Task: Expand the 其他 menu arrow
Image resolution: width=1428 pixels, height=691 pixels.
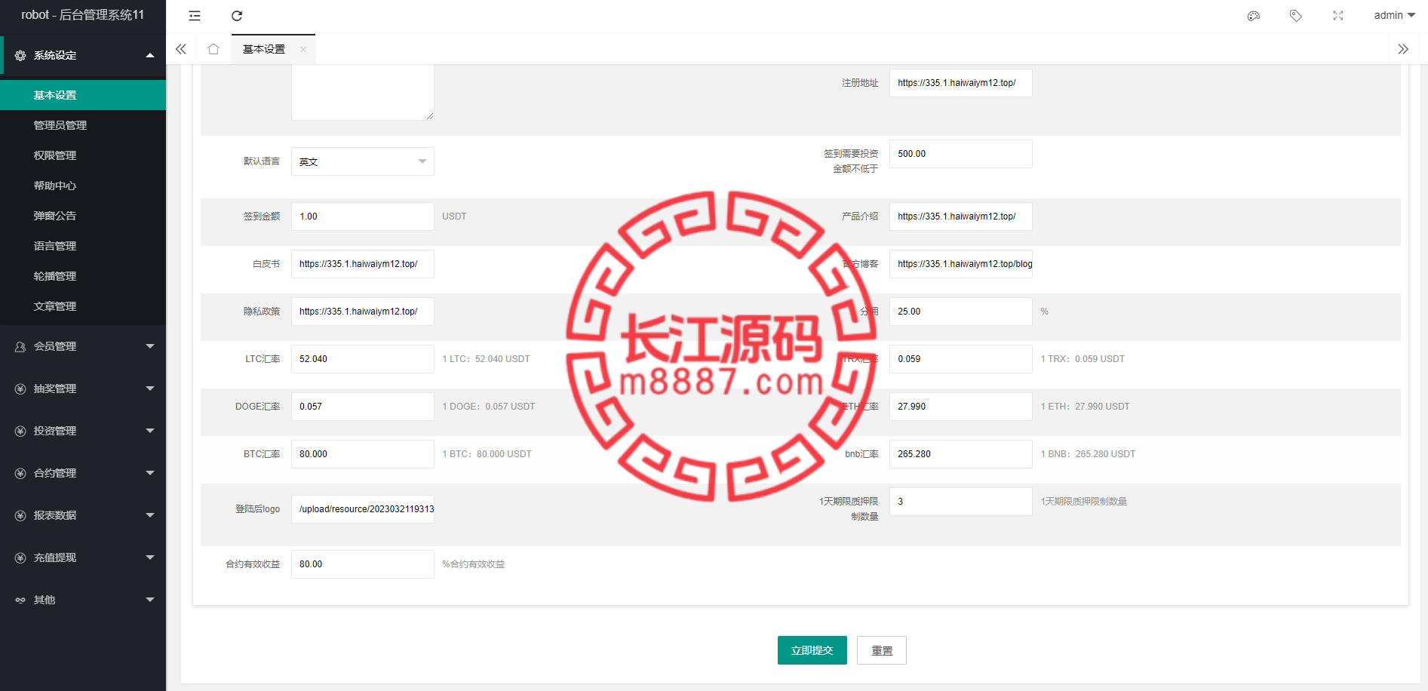Action: (x=150, y=600)
